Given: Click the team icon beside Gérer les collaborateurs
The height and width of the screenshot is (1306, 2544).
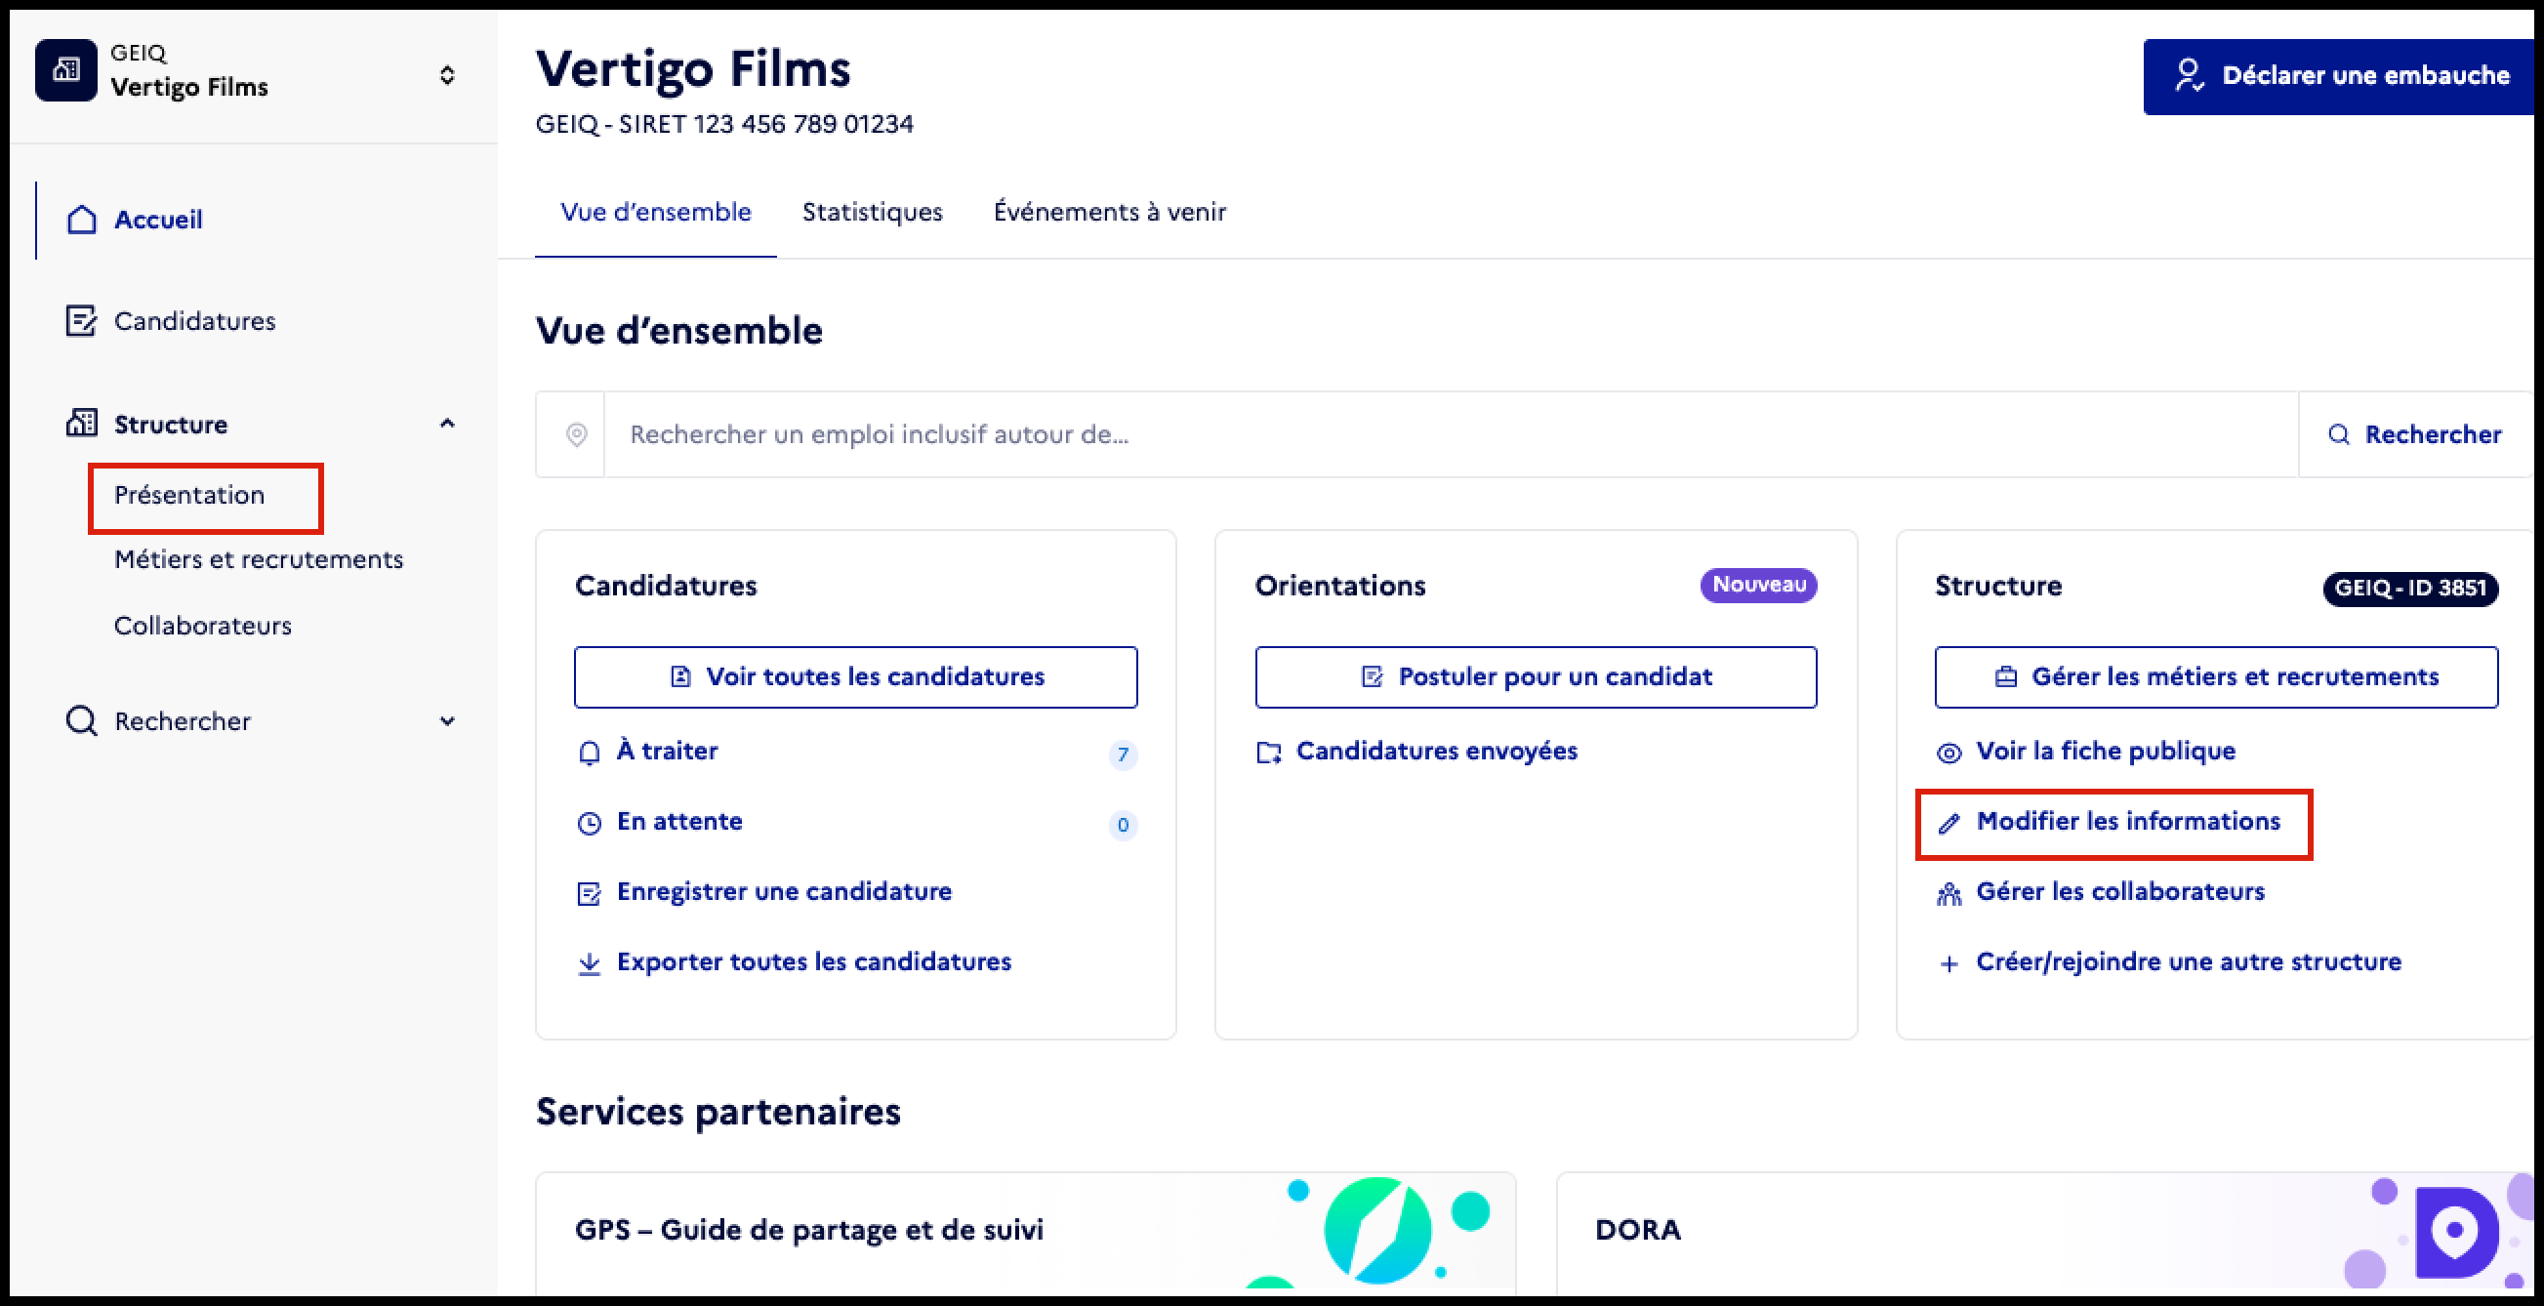Looking at the screenshot, I should coord(1949,894).
